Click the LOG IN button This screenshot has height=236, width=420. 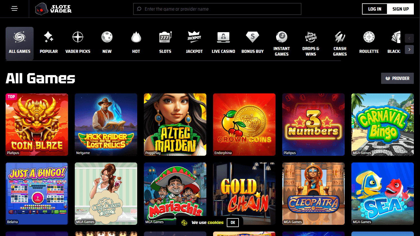[x=374, y=9]
